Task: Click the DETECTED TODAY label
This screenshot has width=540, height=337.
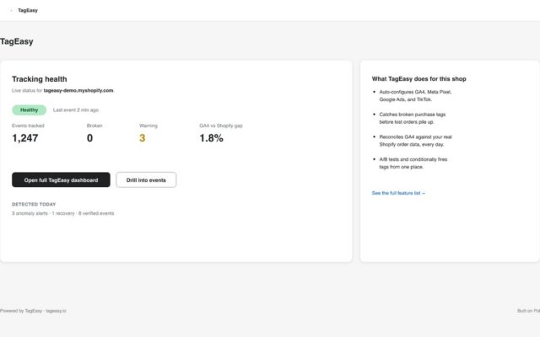Action: (34, 204)
